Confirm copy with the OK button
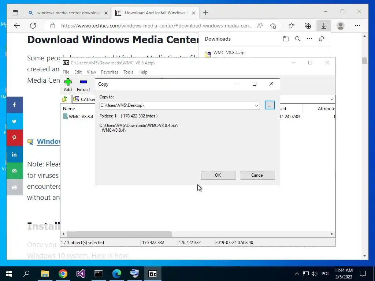Viewport: 375px width, 281px height. [x=218, y=175]
